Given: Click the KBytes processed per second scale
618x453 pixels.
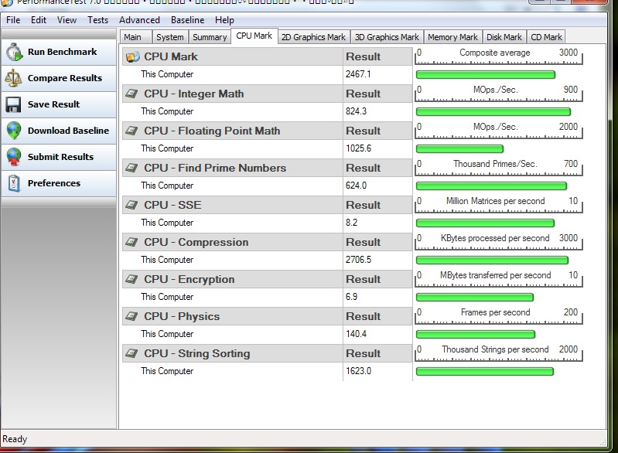Looking at the screenshot, I should [499, 242].
